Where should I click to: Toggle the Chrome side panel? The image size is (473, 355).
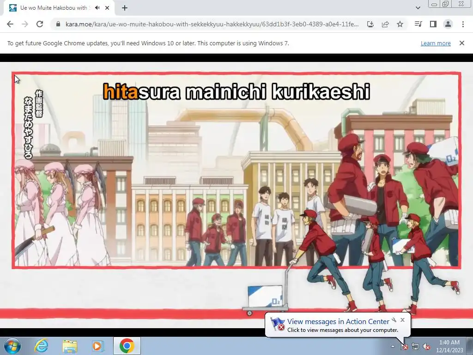click(433, 24)
